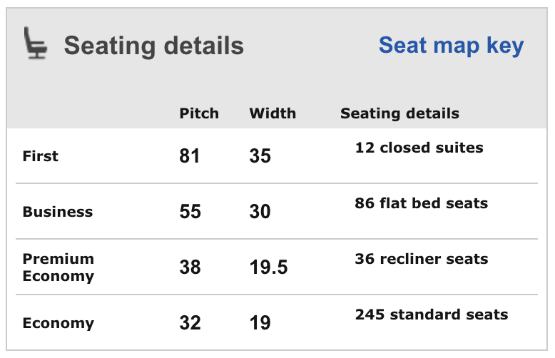Click the First class width value 35
Viewport: 555px width, 358px height.
[x=260, y=155]
